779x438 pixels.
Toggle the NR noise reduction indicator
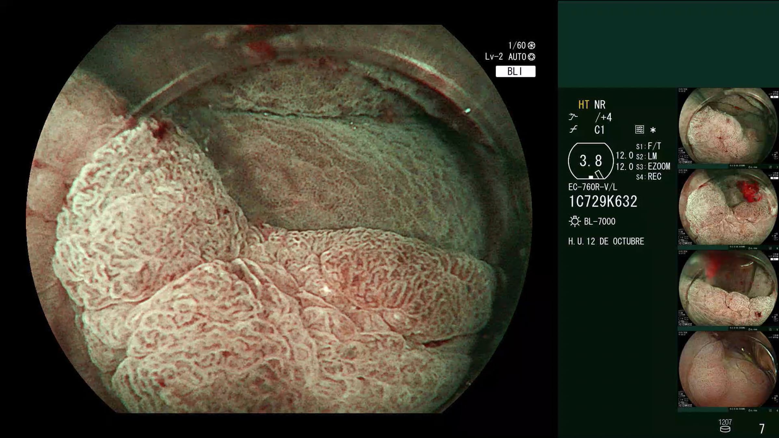(600, 105)
